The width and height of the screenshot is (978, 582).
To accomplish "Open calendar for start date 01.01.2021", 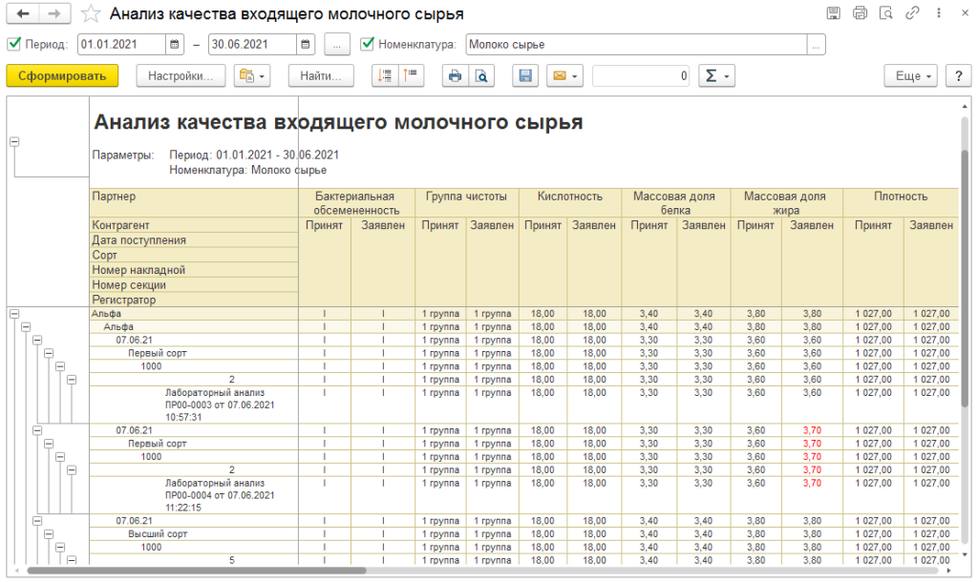I will click(175, 44).
